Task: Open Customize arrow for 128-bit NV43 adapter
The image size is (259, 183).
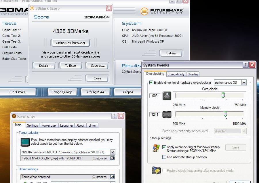Action: point(112,158)
